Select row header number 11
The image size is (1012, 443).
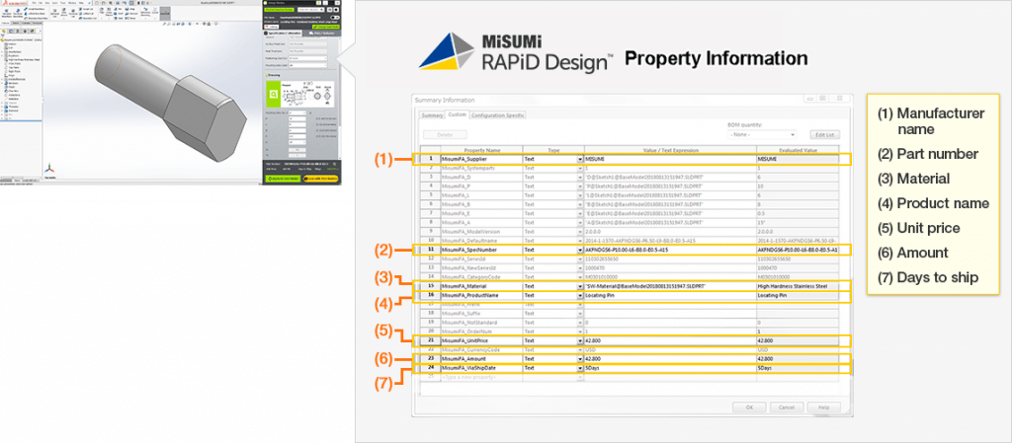coord(430,250)
